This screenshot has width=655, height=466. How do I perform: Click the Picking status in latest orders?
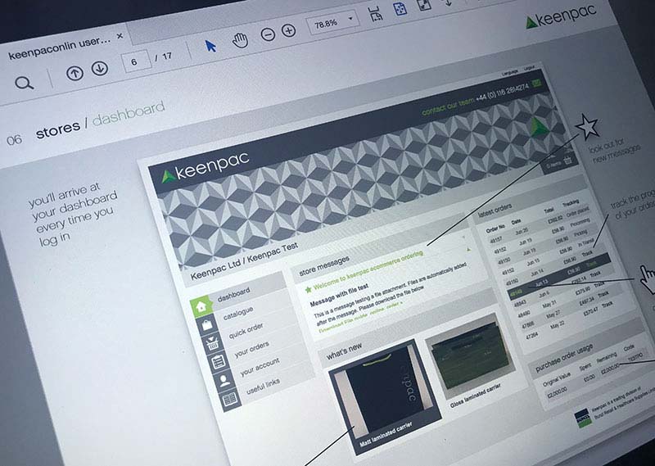(580, 233)
